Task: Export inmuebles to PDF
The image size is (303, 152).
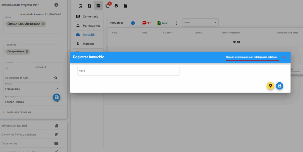Action: [x=146, y=23]
